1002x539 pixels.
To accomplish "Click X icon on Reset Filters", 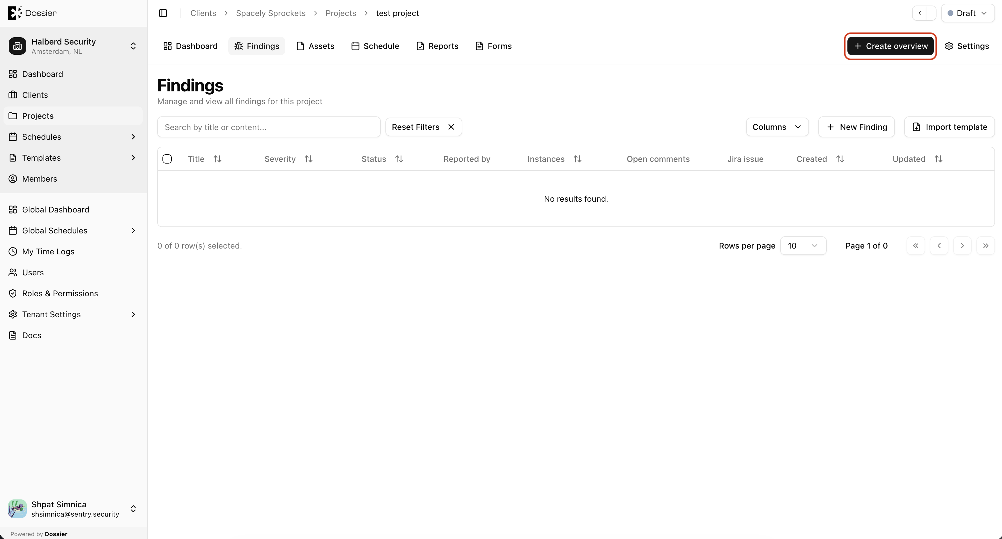I will pyautogui.click(x=451, y=127).
